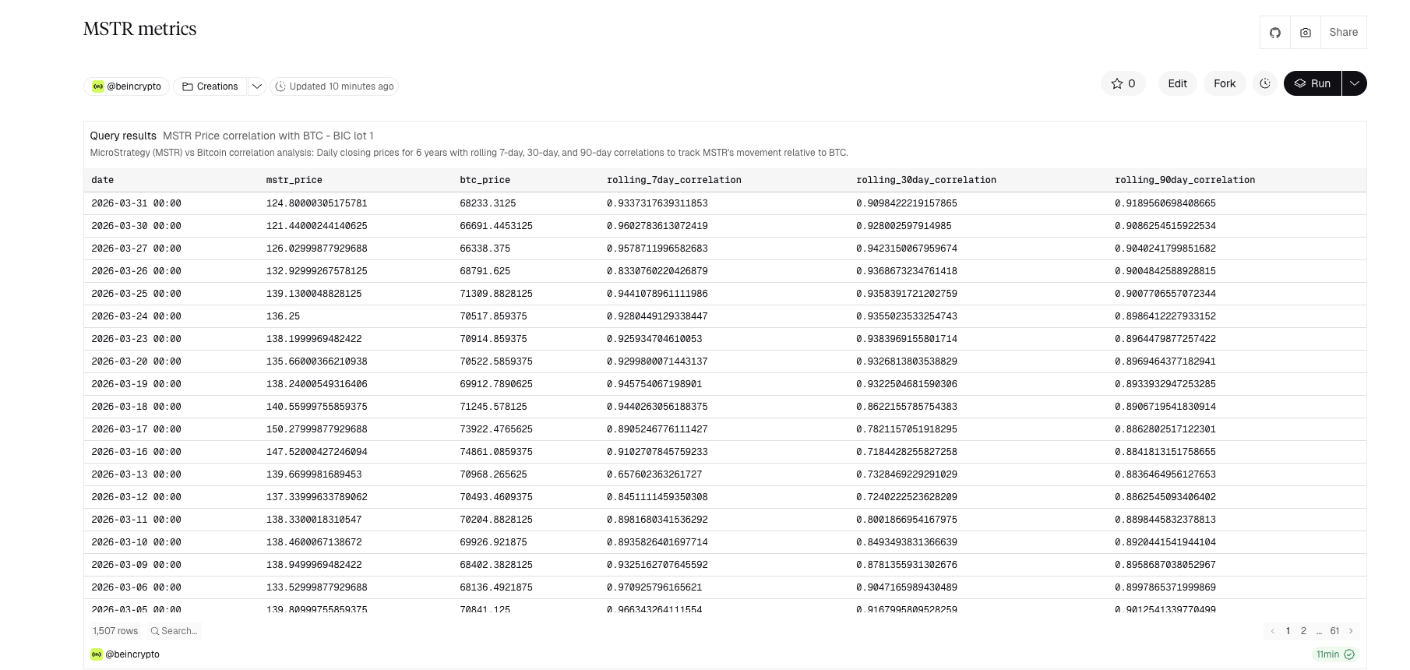Click the date column header
This screenshot has width=1410, height=670.
point(102,180)
